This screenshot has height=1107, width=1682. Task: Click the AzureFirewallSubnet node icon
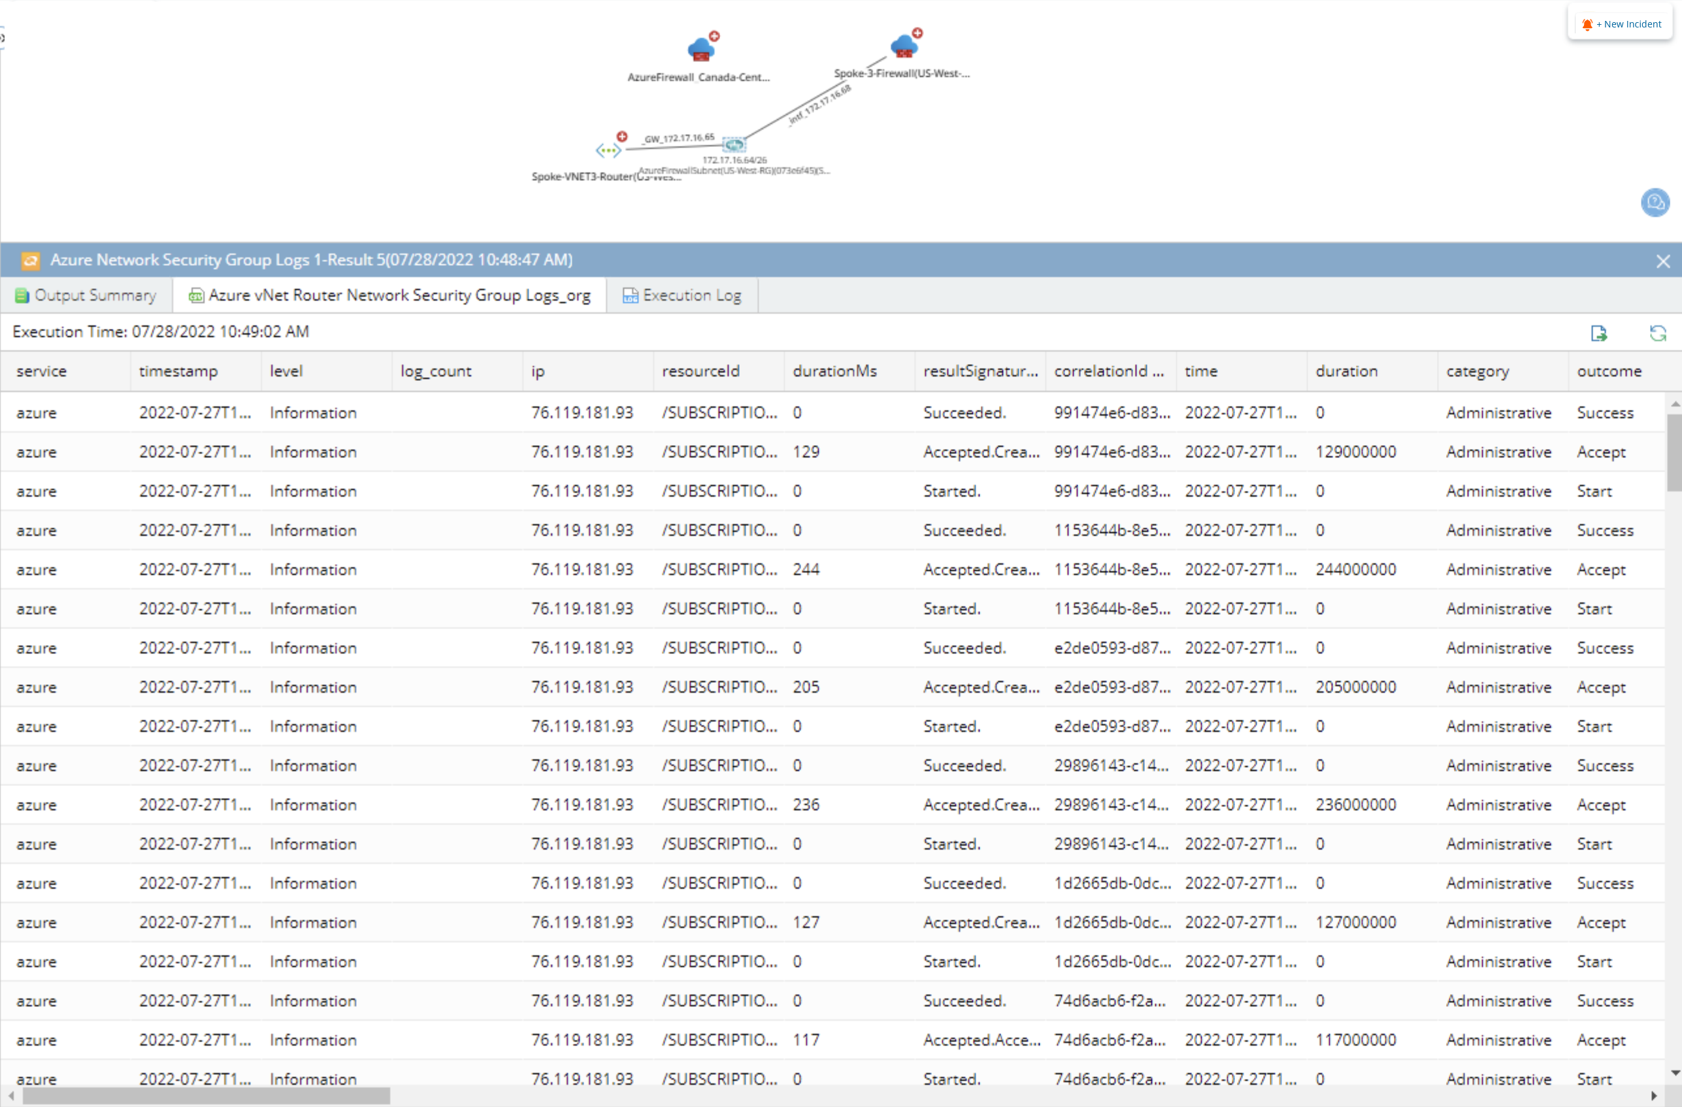pyautogui.click(x=734, y=145)
